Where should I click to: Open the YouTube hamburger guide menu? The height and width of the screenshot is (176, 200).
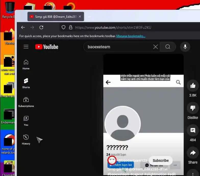click(26, 47)
